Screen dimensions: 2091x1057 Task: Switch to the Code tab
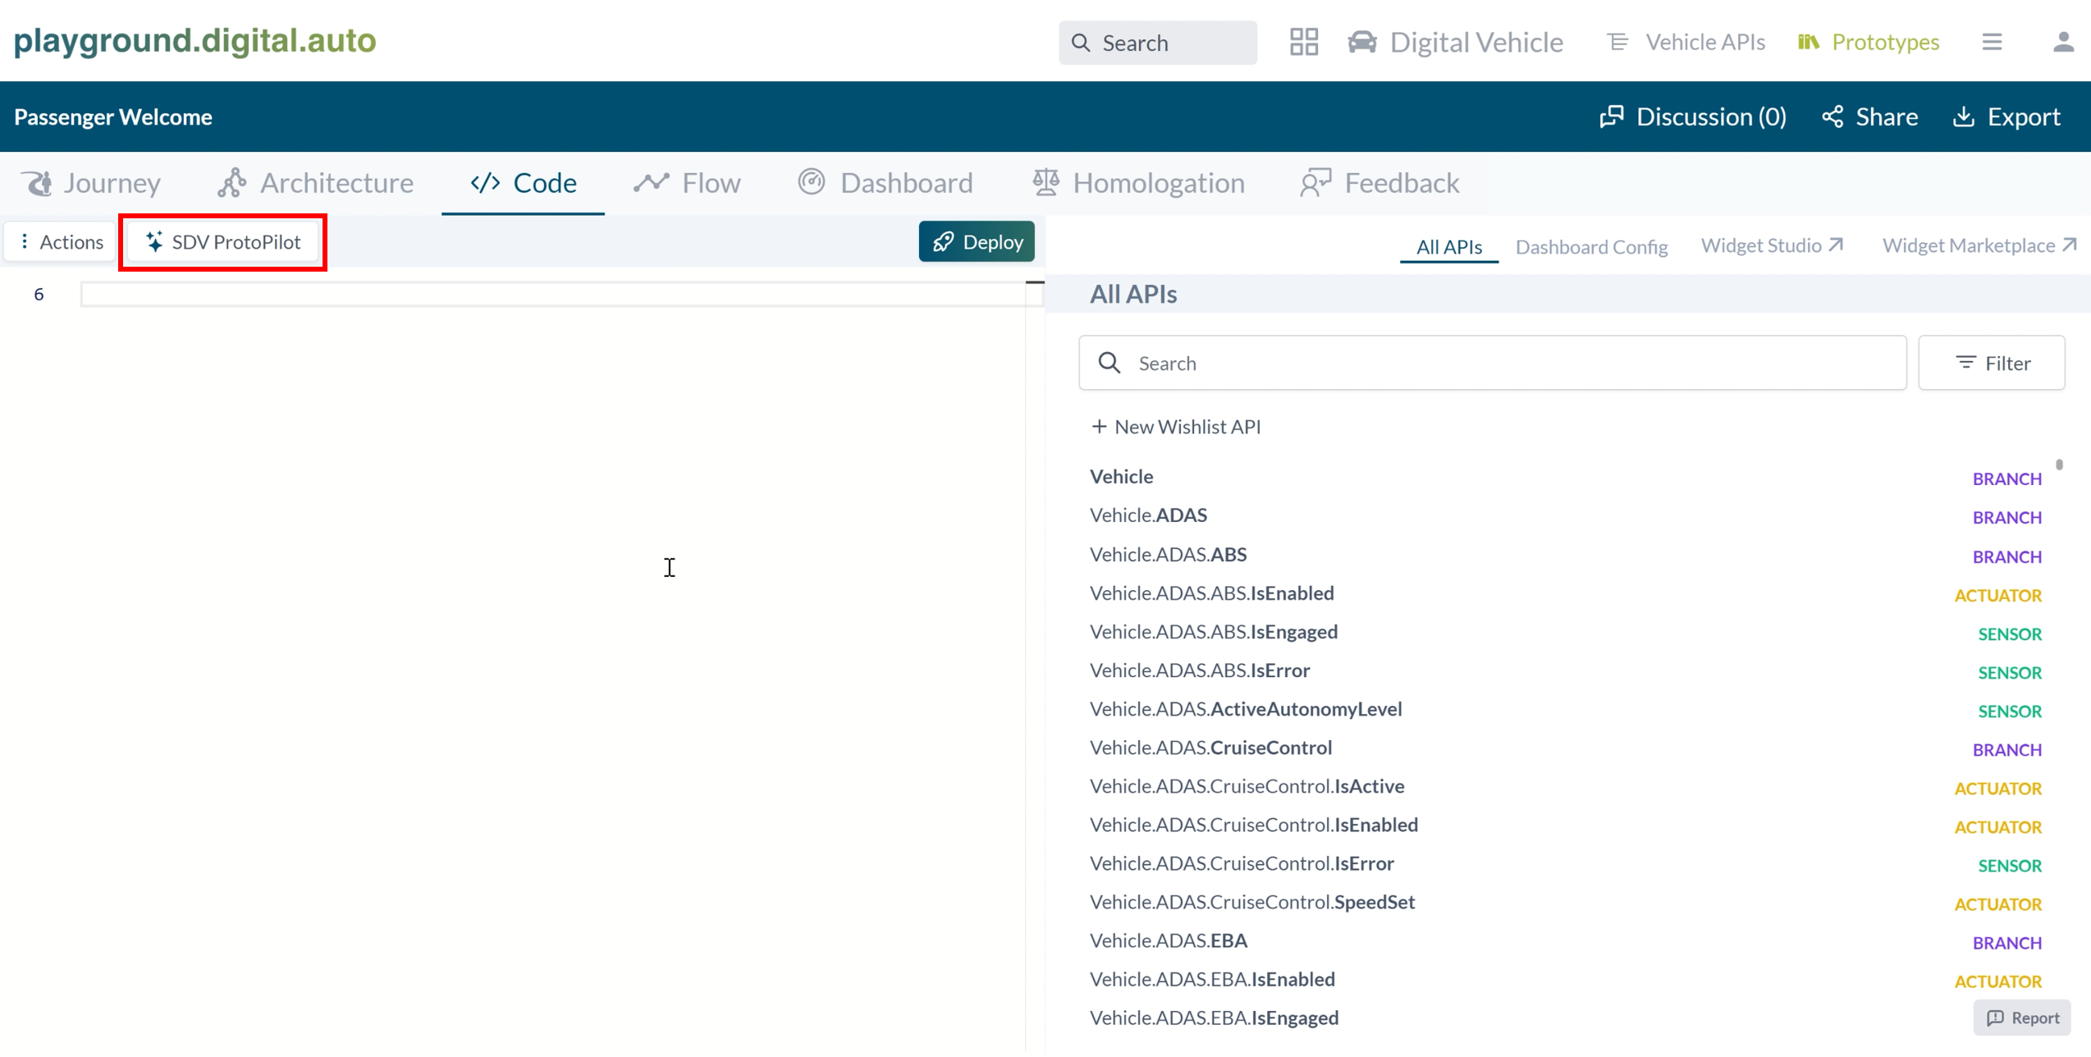coord(522,182)
